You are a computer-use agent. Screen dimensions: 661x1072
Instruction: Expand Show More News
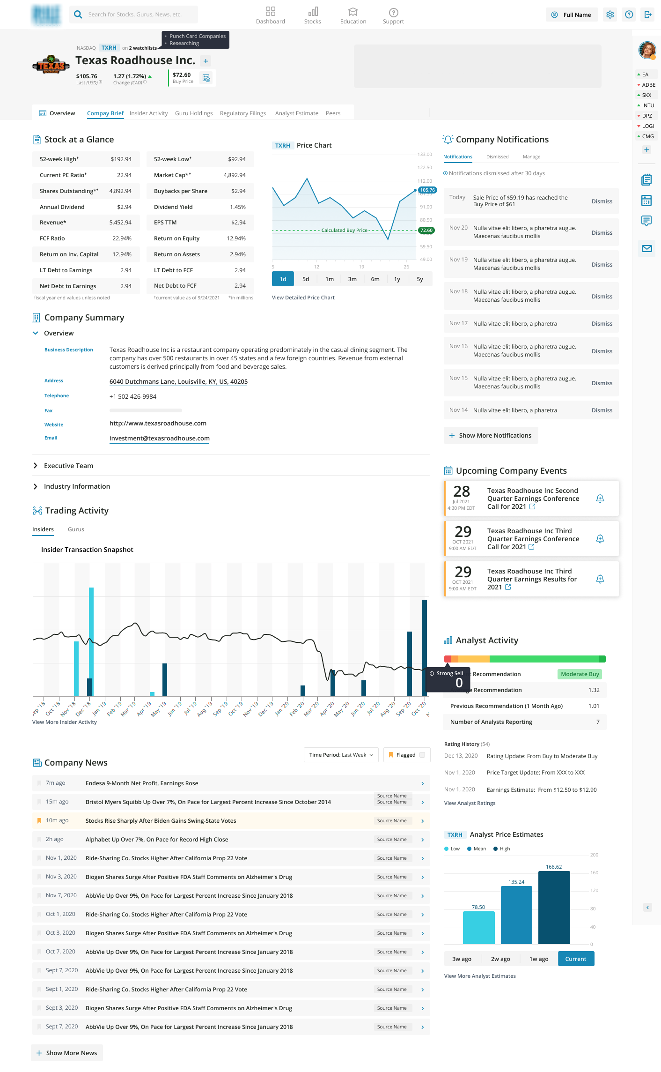click(x=67, y=1053)
